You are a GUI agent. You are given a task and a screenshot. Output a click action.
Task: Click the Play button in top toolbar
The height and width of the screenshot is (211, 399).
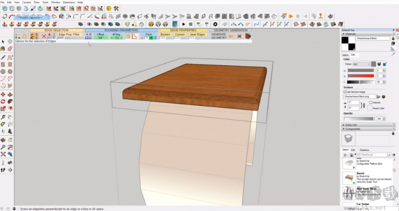(184, 24)
